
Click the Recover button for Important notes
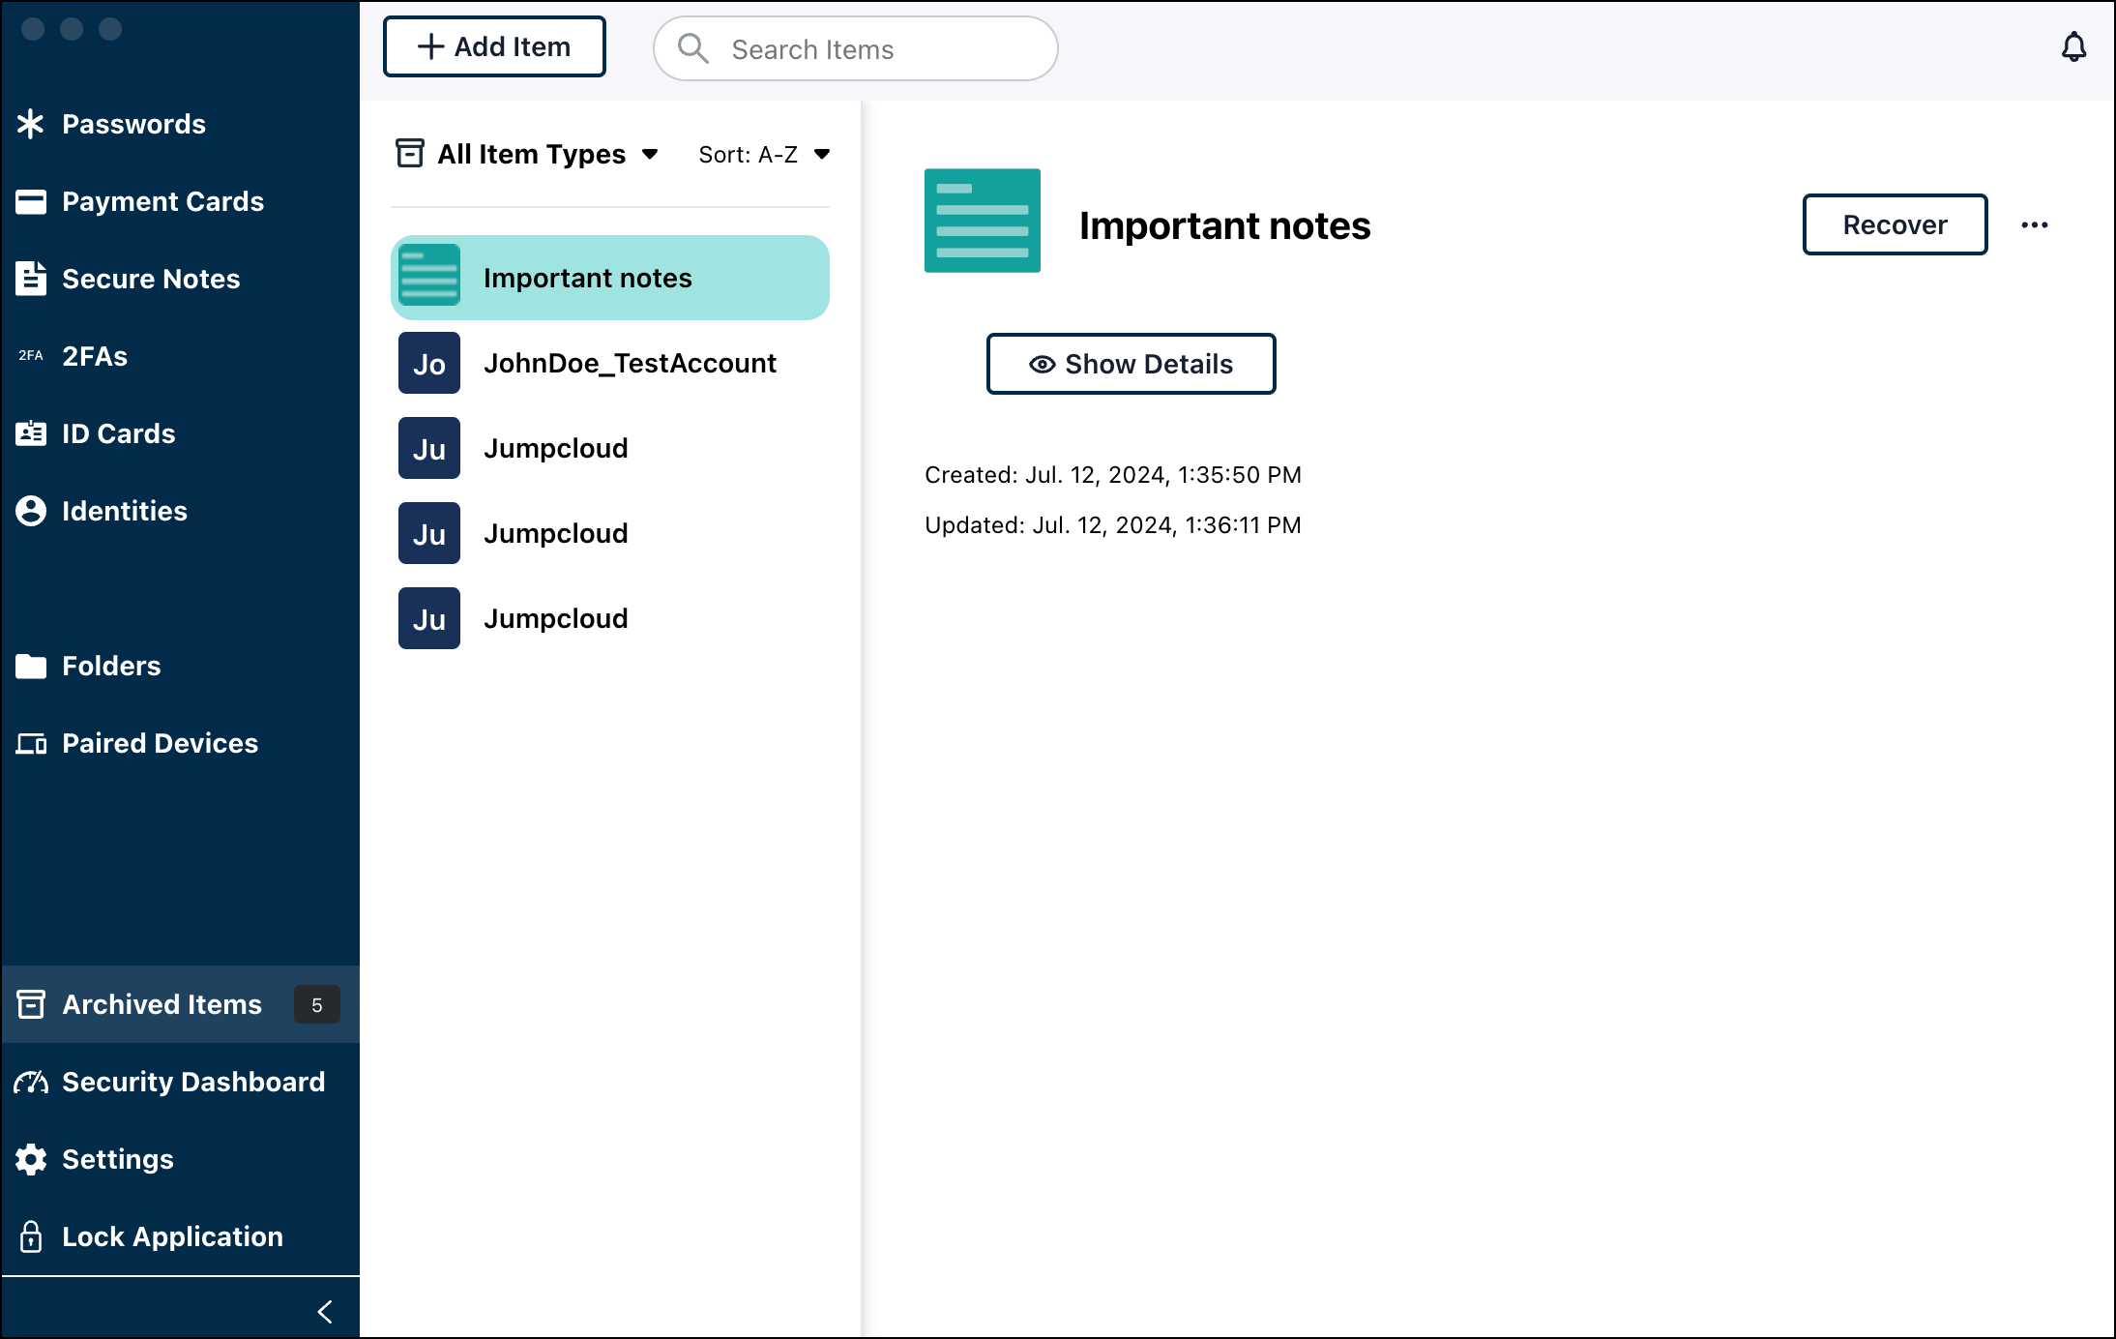(x=1895, y=223)
